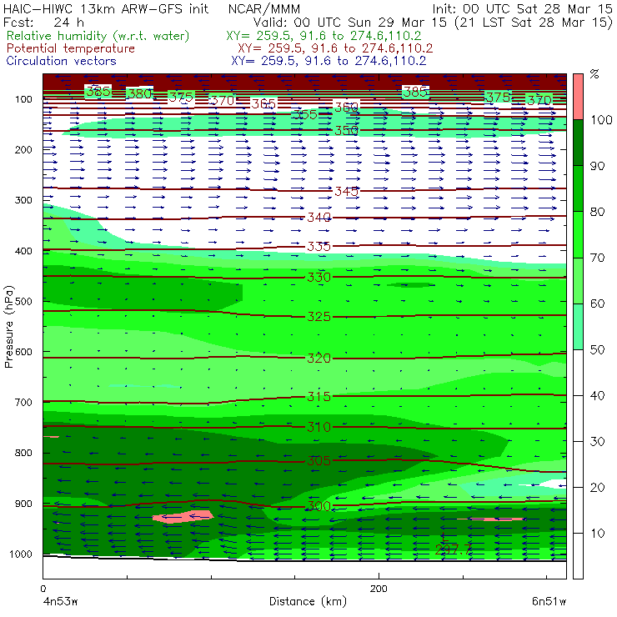This screenshot has width=617, height=617.
Task: Click the '20' colorbar tick label
Action: coord(597,488)
